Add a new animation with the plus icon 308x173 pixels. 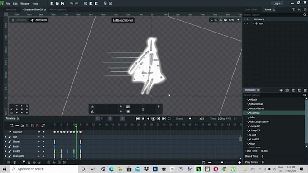pos(281,90)
